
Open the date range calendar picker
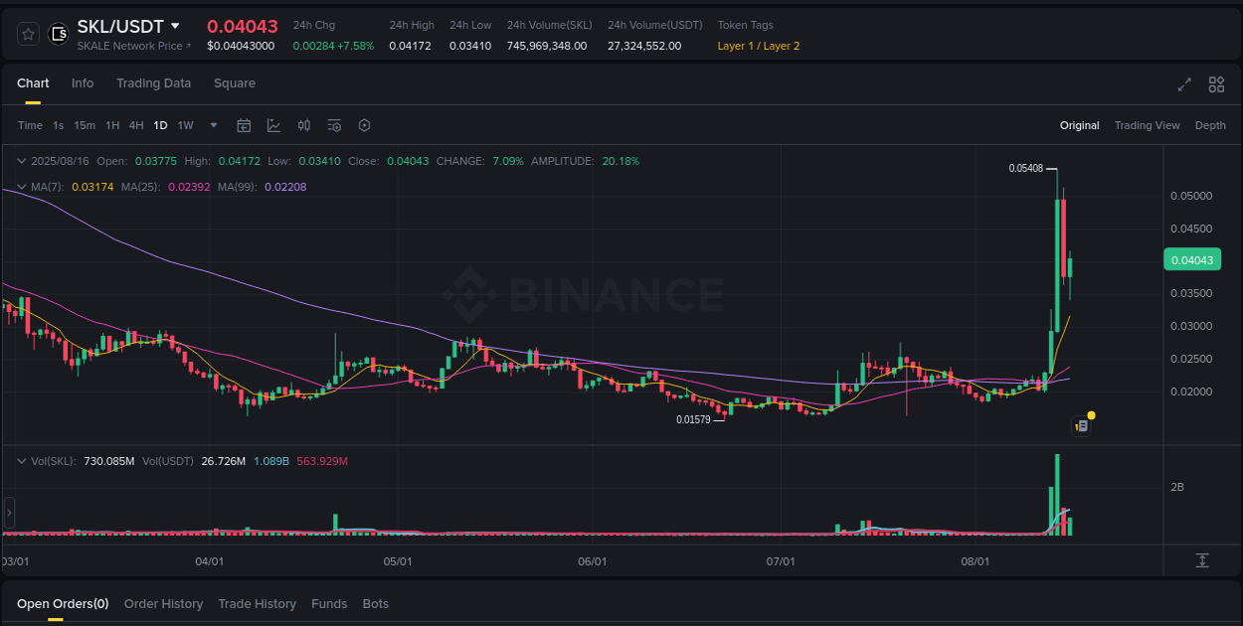[x=244, y=125]
